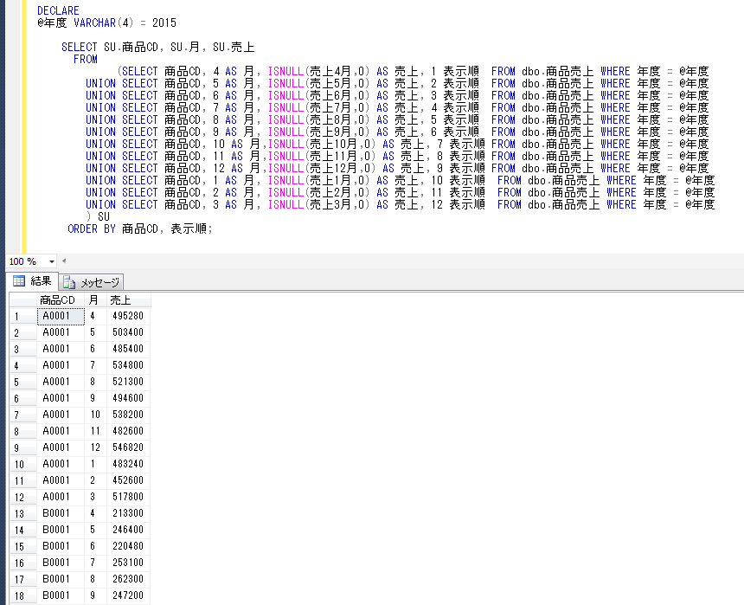Click SU.売上 in the outer SELECT line
744x605 pixels.
[x=234, y=47]
